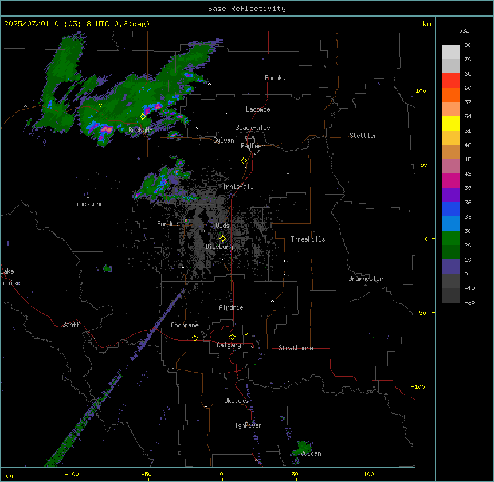494x482 pixels.
Task: Click the dusty pink swatch between 45 and 42
Action: (450, 166)
